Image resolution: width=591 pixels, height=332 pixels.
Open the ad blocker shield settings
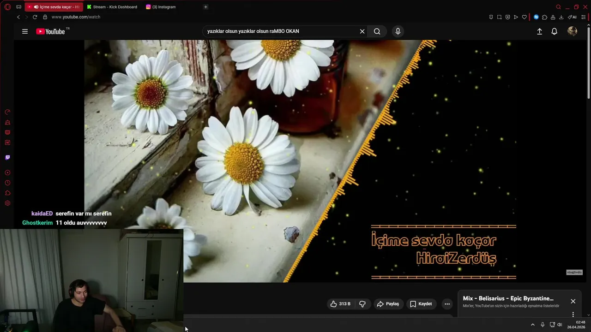pyautogui.click(x=507, y=17)
